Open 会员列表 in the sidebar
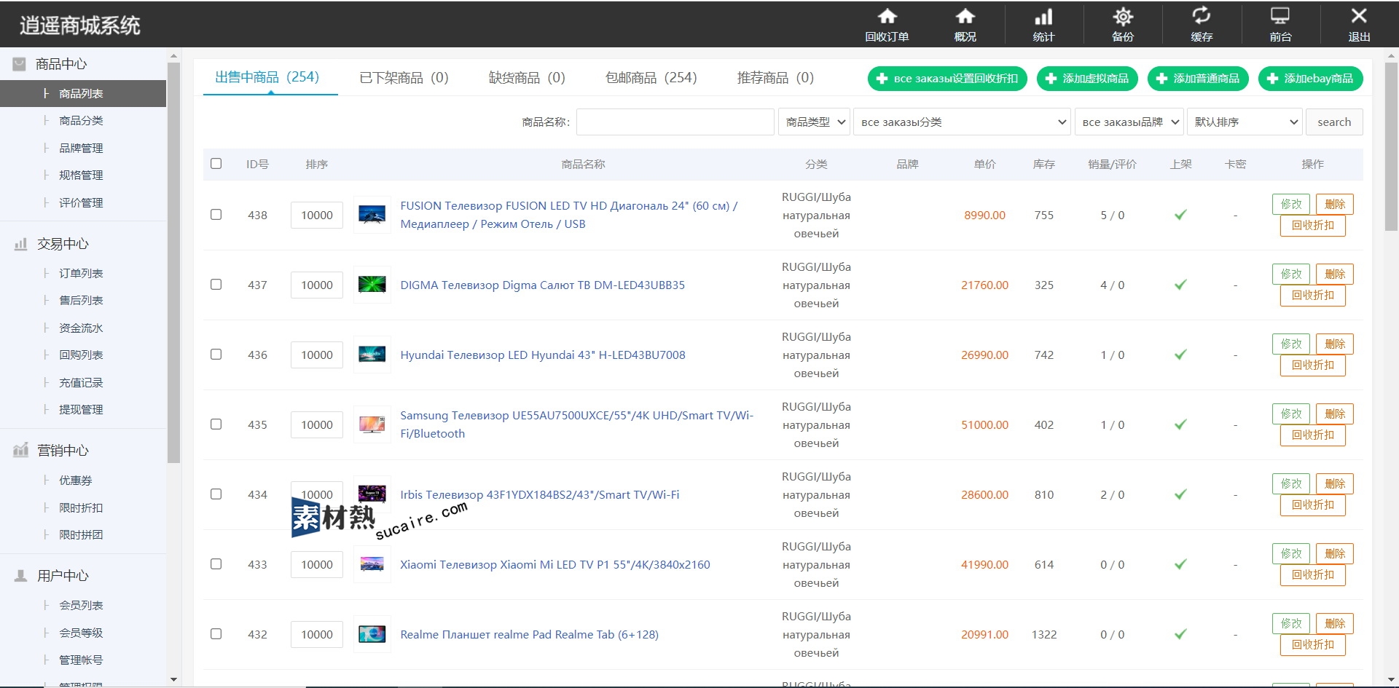 [81, 606]
